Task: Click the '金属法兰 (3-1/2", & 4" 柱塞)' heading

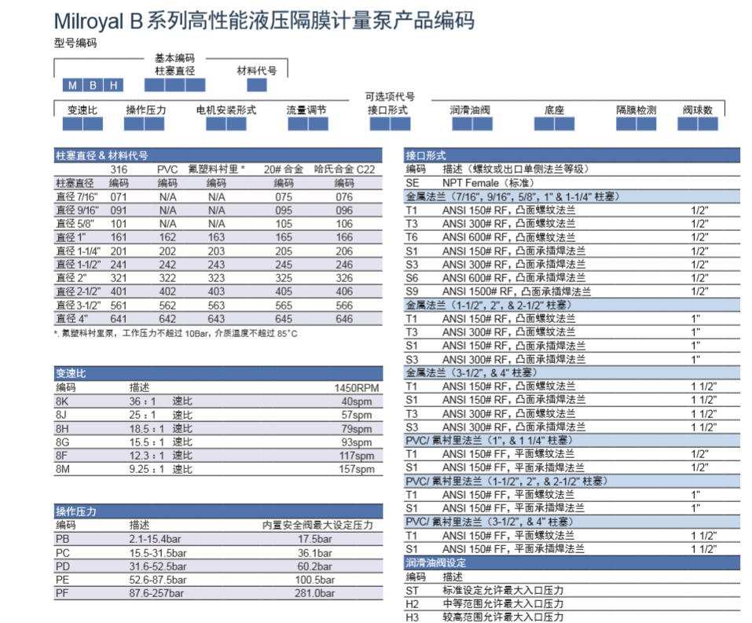Action: pos(572,372)
